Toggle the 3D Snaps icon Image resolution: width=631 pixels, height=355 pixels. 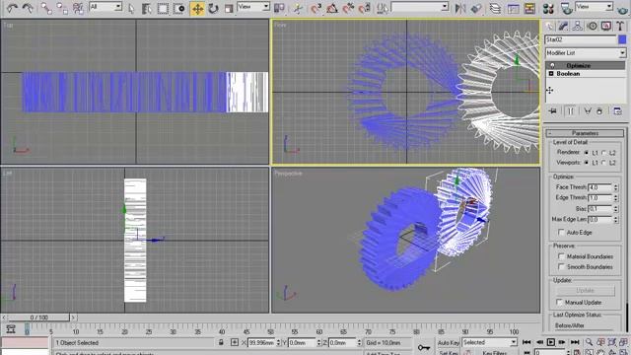click(316, 8)
